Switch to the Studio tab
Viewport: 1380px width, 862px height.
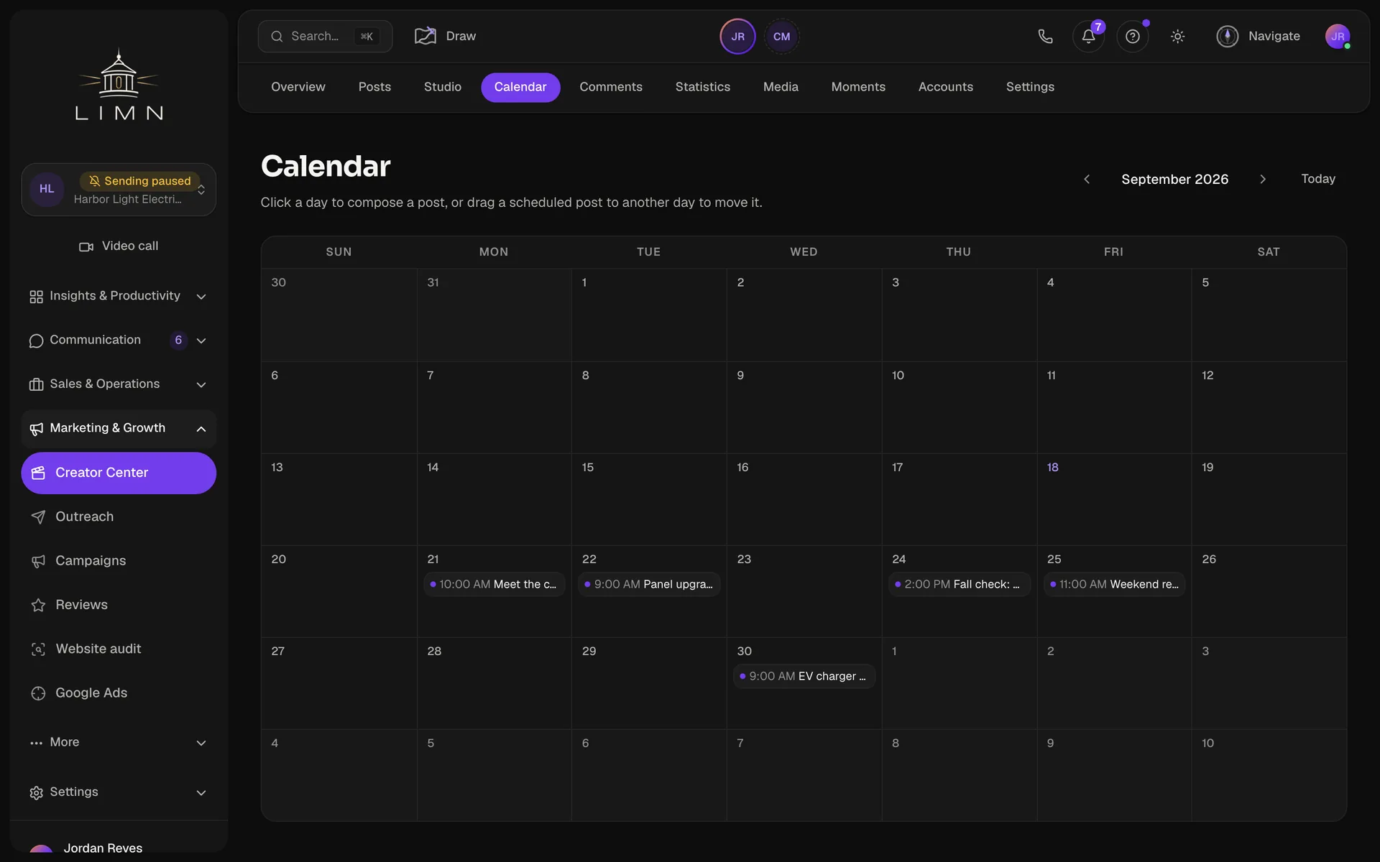(442, 87)
